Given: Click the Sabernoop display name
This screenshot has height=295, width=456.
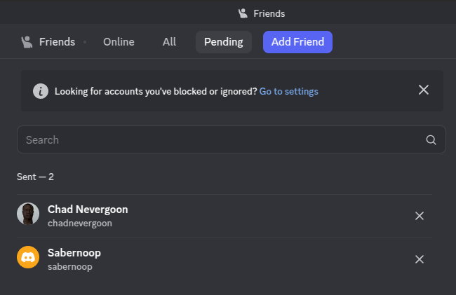Looking at the screenshot, I should tap(74, 253).
